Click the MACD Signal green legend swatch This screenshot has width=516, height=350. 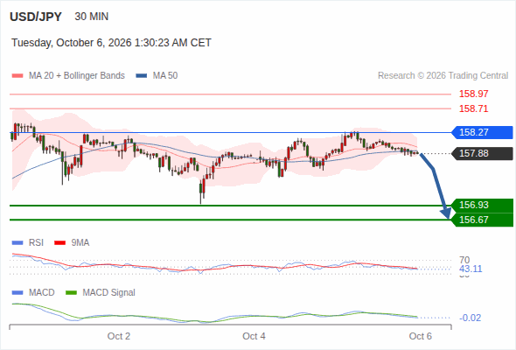(72, 293)
